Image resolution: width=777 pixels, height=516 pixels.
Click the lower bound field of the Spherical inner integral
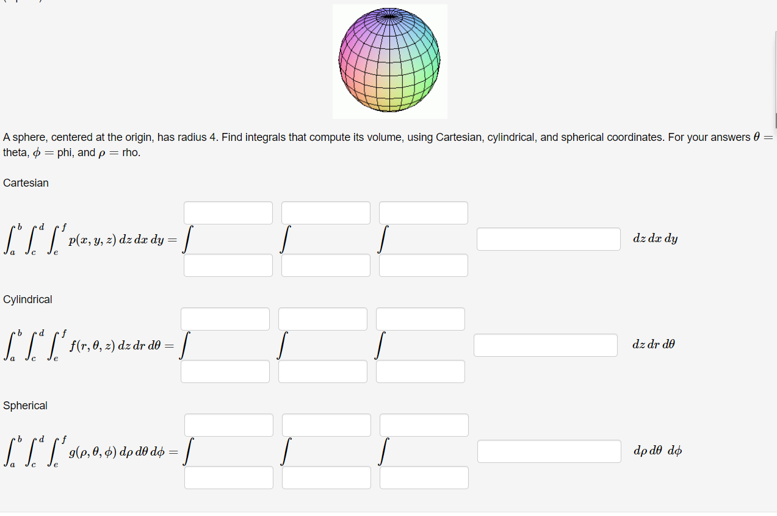coord(424,477)
